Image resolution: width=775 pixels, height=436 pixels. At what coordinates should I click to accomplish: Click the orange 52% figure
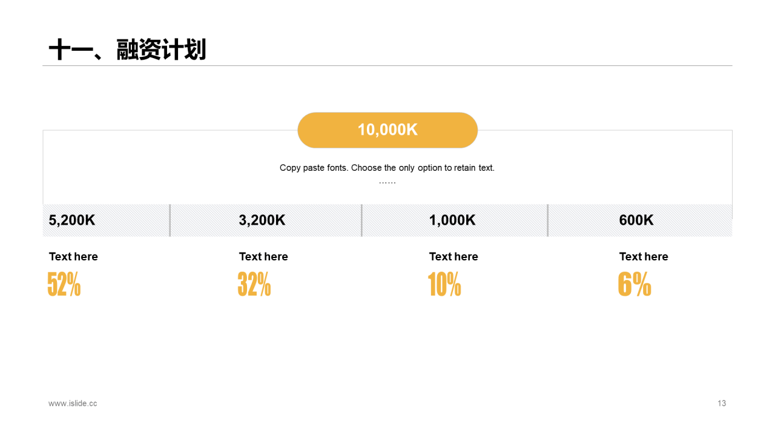pos(64,284)
